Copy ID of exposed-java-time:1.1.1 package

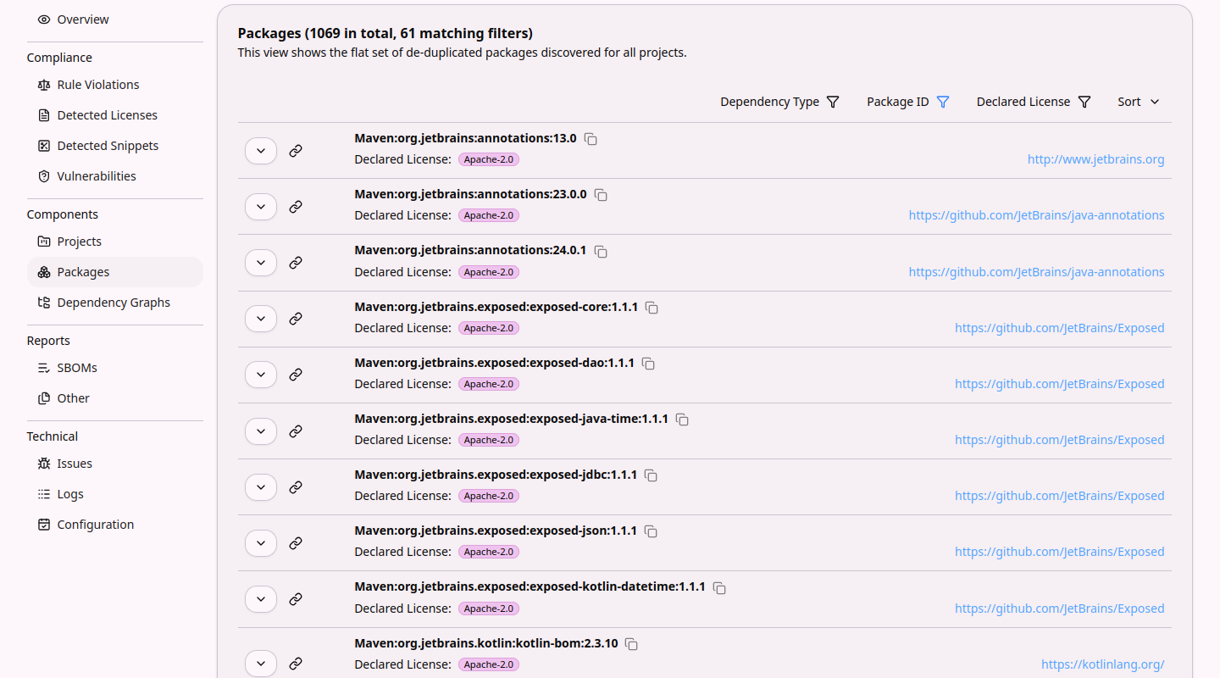[682, 420]
